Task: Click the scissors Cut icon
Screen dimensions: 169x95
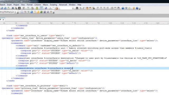Action: click(50, 8)
